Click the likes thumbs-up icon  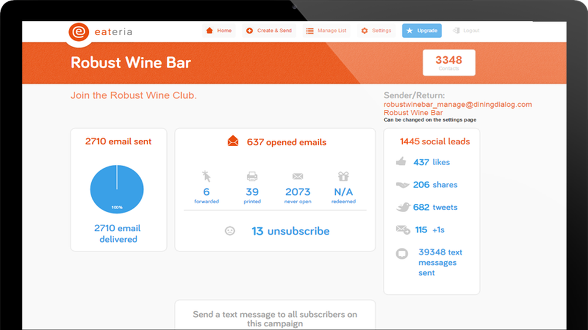[401, 161]
